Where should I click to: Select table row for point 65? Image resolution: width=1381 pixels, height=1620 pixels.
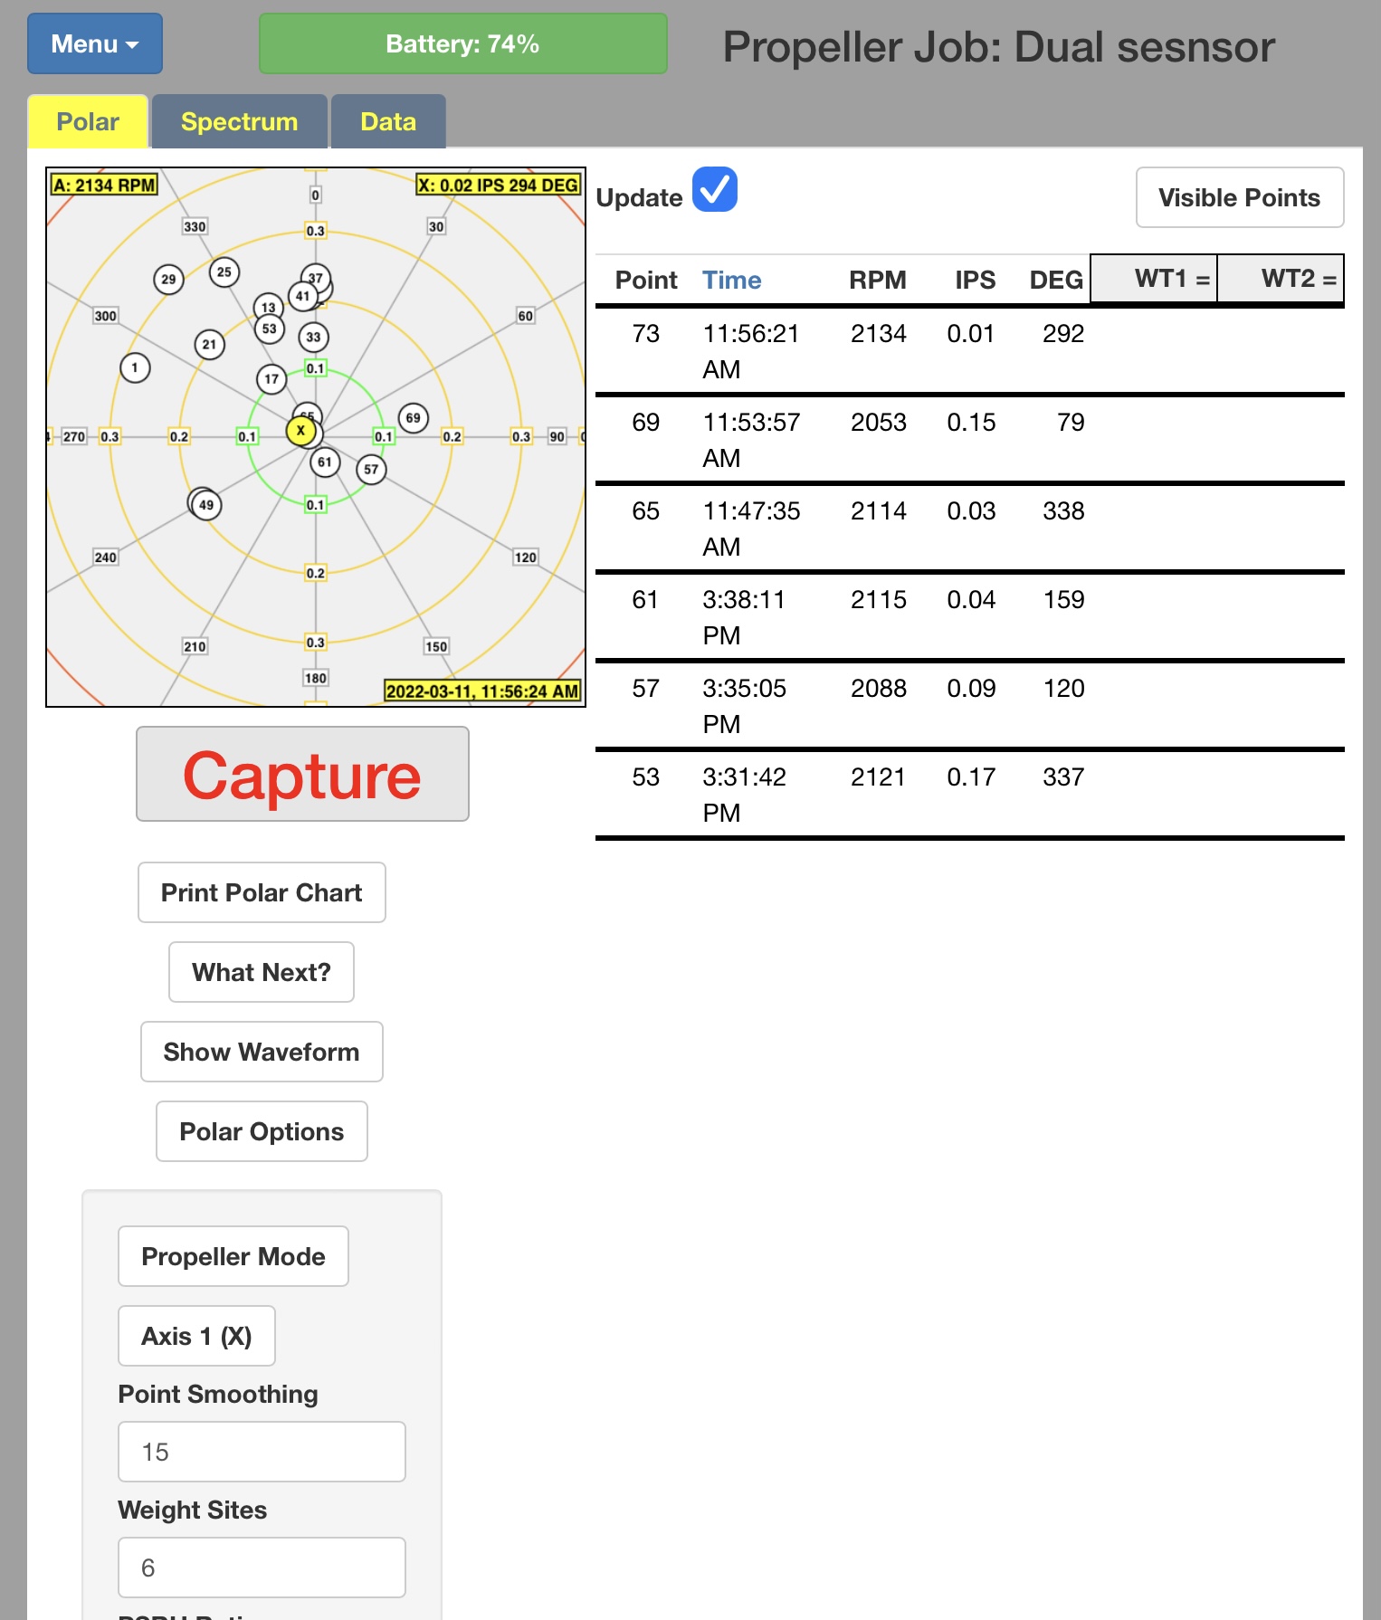point(970,529)
